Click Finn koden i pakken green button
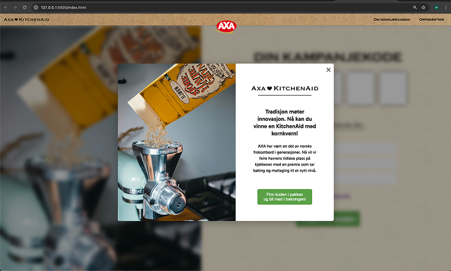The image size is (451, 271). click(x=285, y=197)
